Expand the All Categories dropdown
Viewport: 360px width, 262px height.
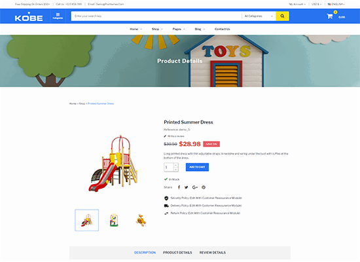[259, 16]
